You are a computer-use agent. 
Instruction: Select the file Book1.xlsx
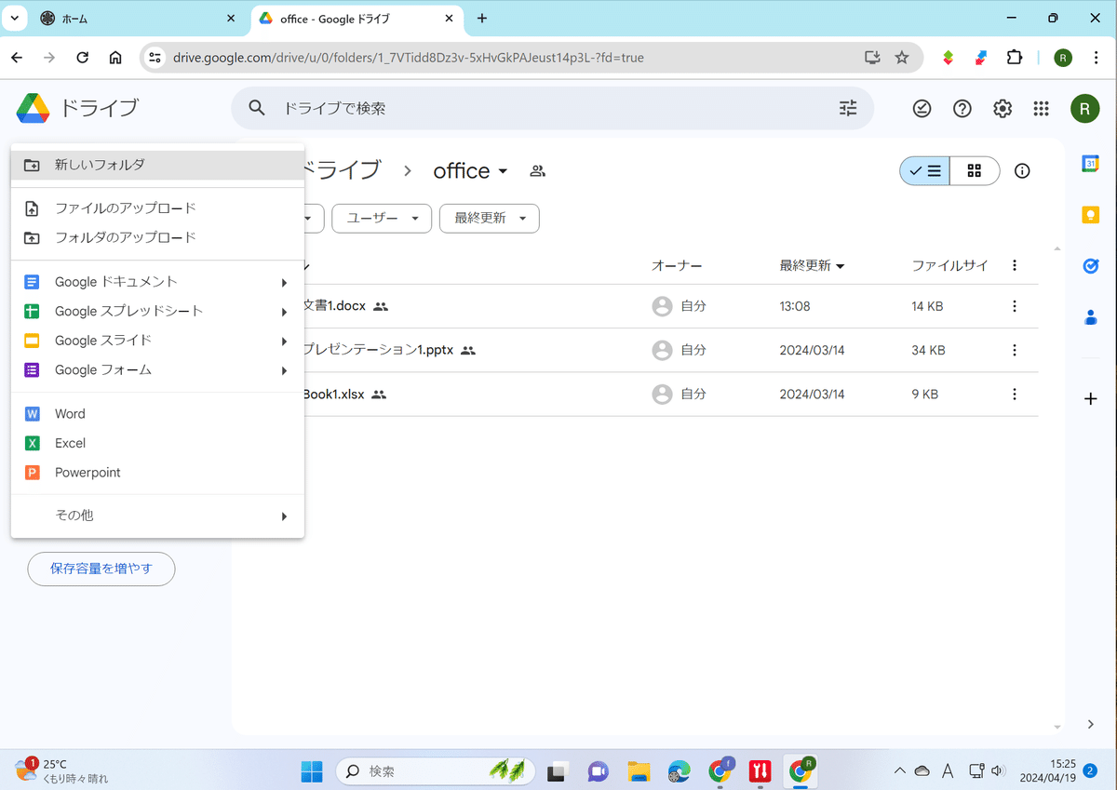click(x=332, y=395)
